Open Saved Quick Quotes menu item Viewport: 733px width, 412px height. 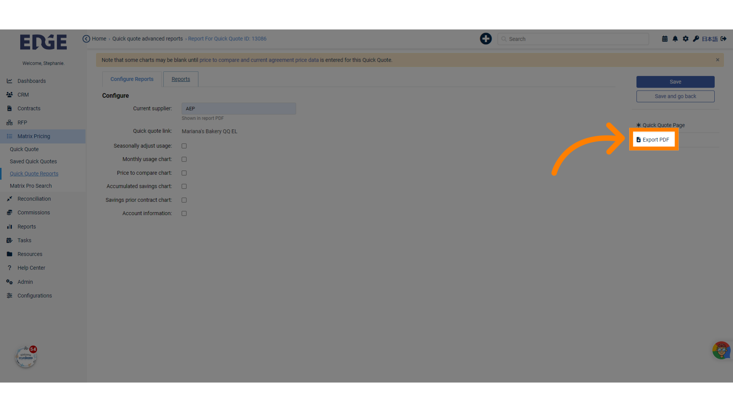(33, 161)
